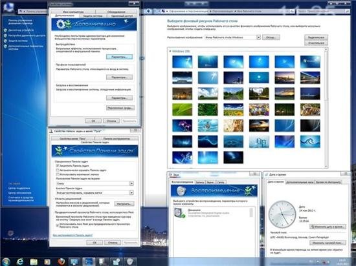Image resolution: width=356 pixels, height=266 pixels.
Task: Switch to Имя компьютера tab
Action: click(x=73, y=12)
